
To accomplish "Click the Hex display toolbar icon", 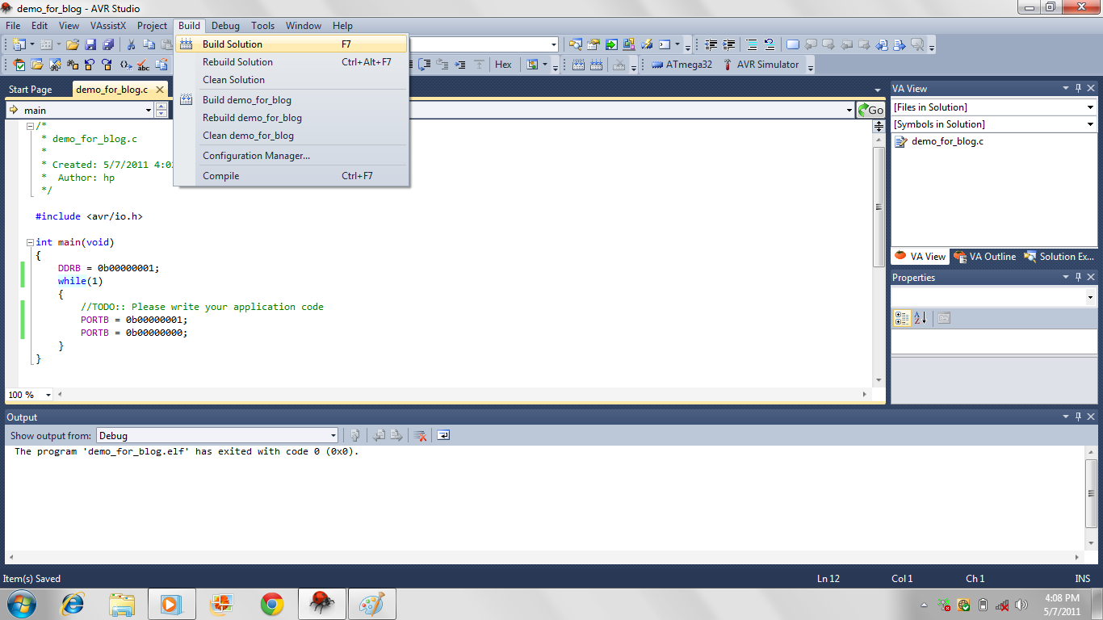I will pyautogui.click(x=504, y=64).
